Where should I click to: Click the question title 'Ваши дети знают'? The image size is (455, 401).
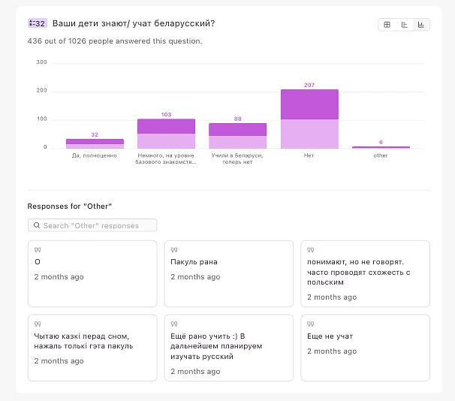point(134,24)
